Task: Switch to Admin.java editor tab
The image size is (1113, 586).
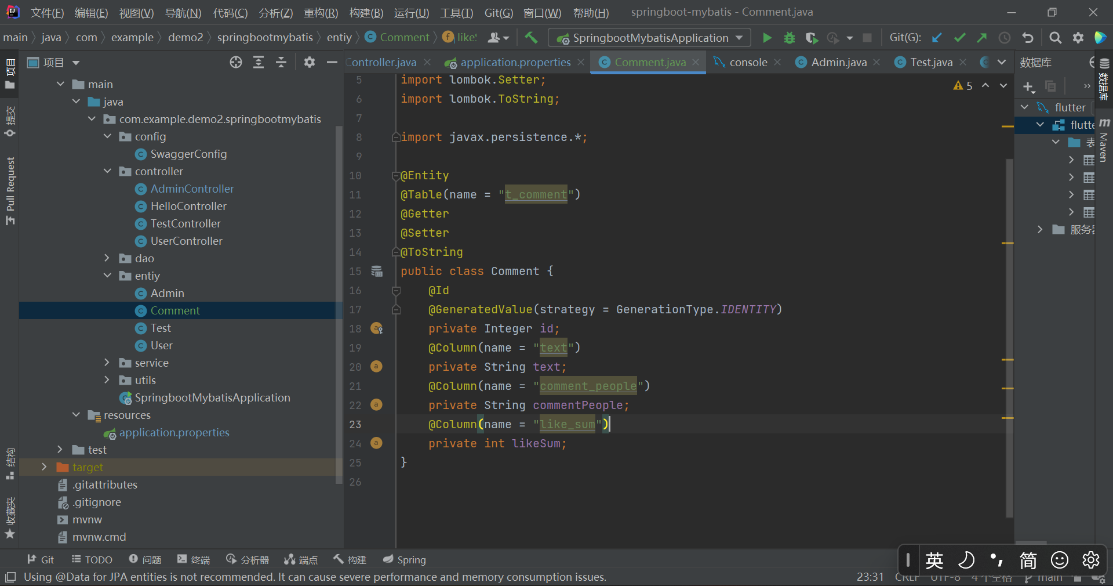Action: (x=838, y=62)
